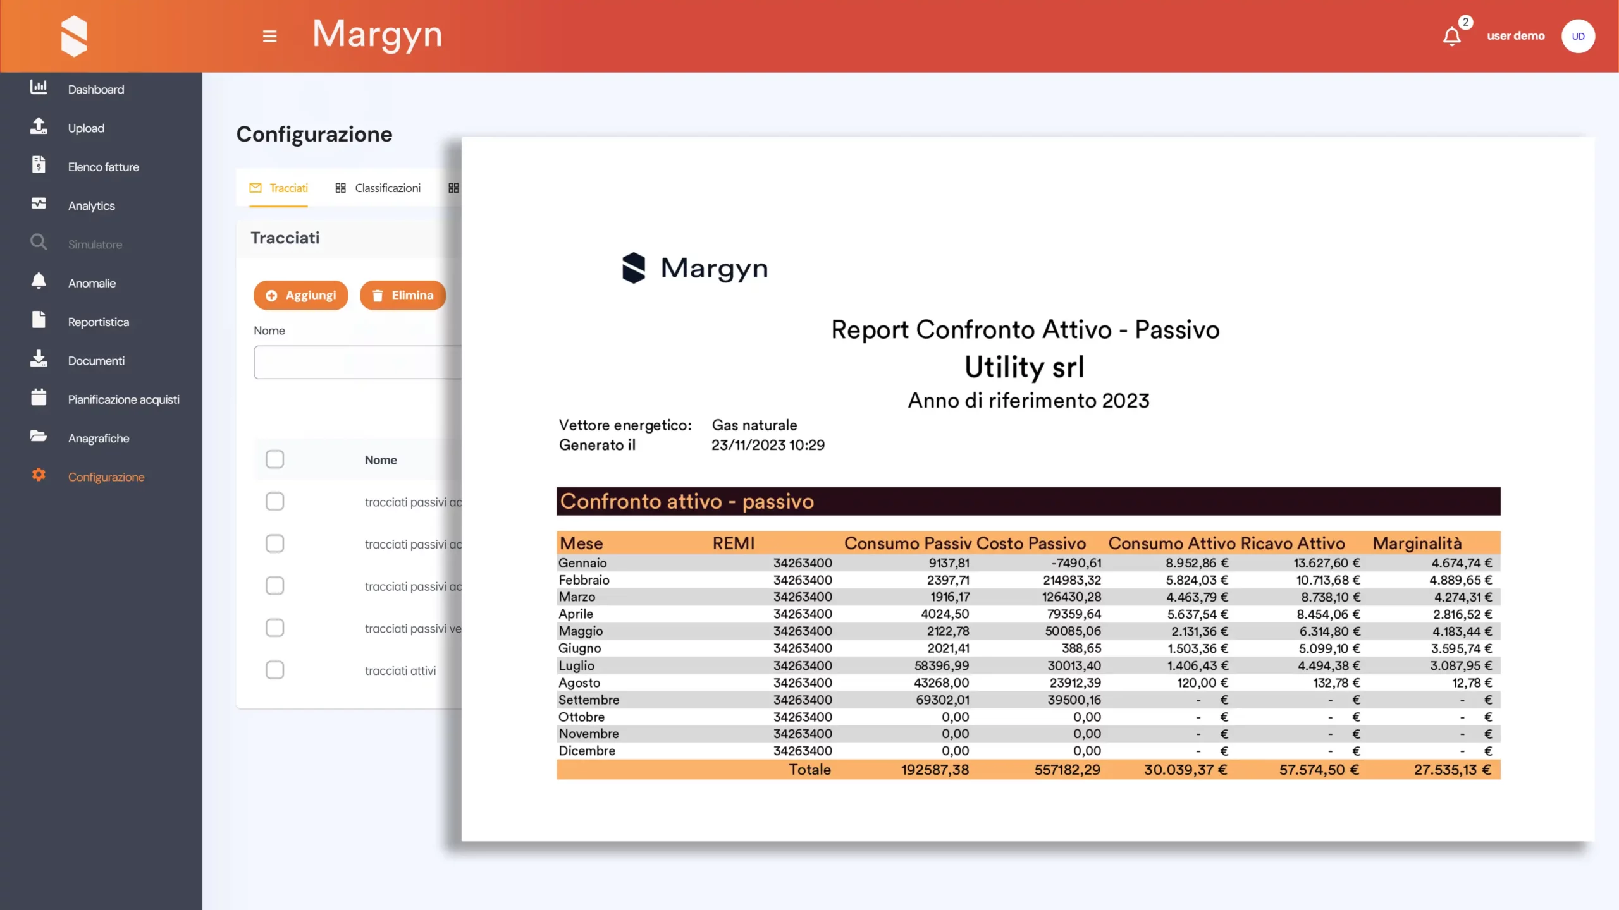
Task: Click the Analytics icon in sidebar
Action: click(x=39, y=204)
